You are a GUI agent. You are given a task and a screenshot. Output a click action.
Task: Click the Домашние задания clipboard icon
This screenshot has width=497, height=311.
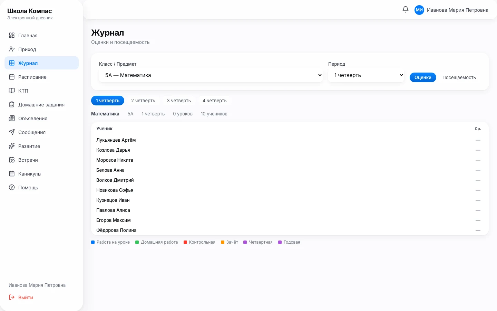click(x=12, y=104)
